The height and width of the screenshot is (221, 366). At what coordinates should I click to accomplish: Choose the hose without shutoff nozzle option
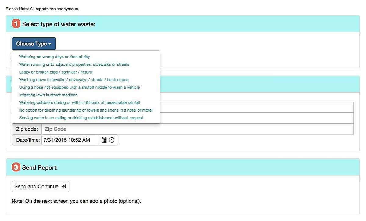pos(79,87)
